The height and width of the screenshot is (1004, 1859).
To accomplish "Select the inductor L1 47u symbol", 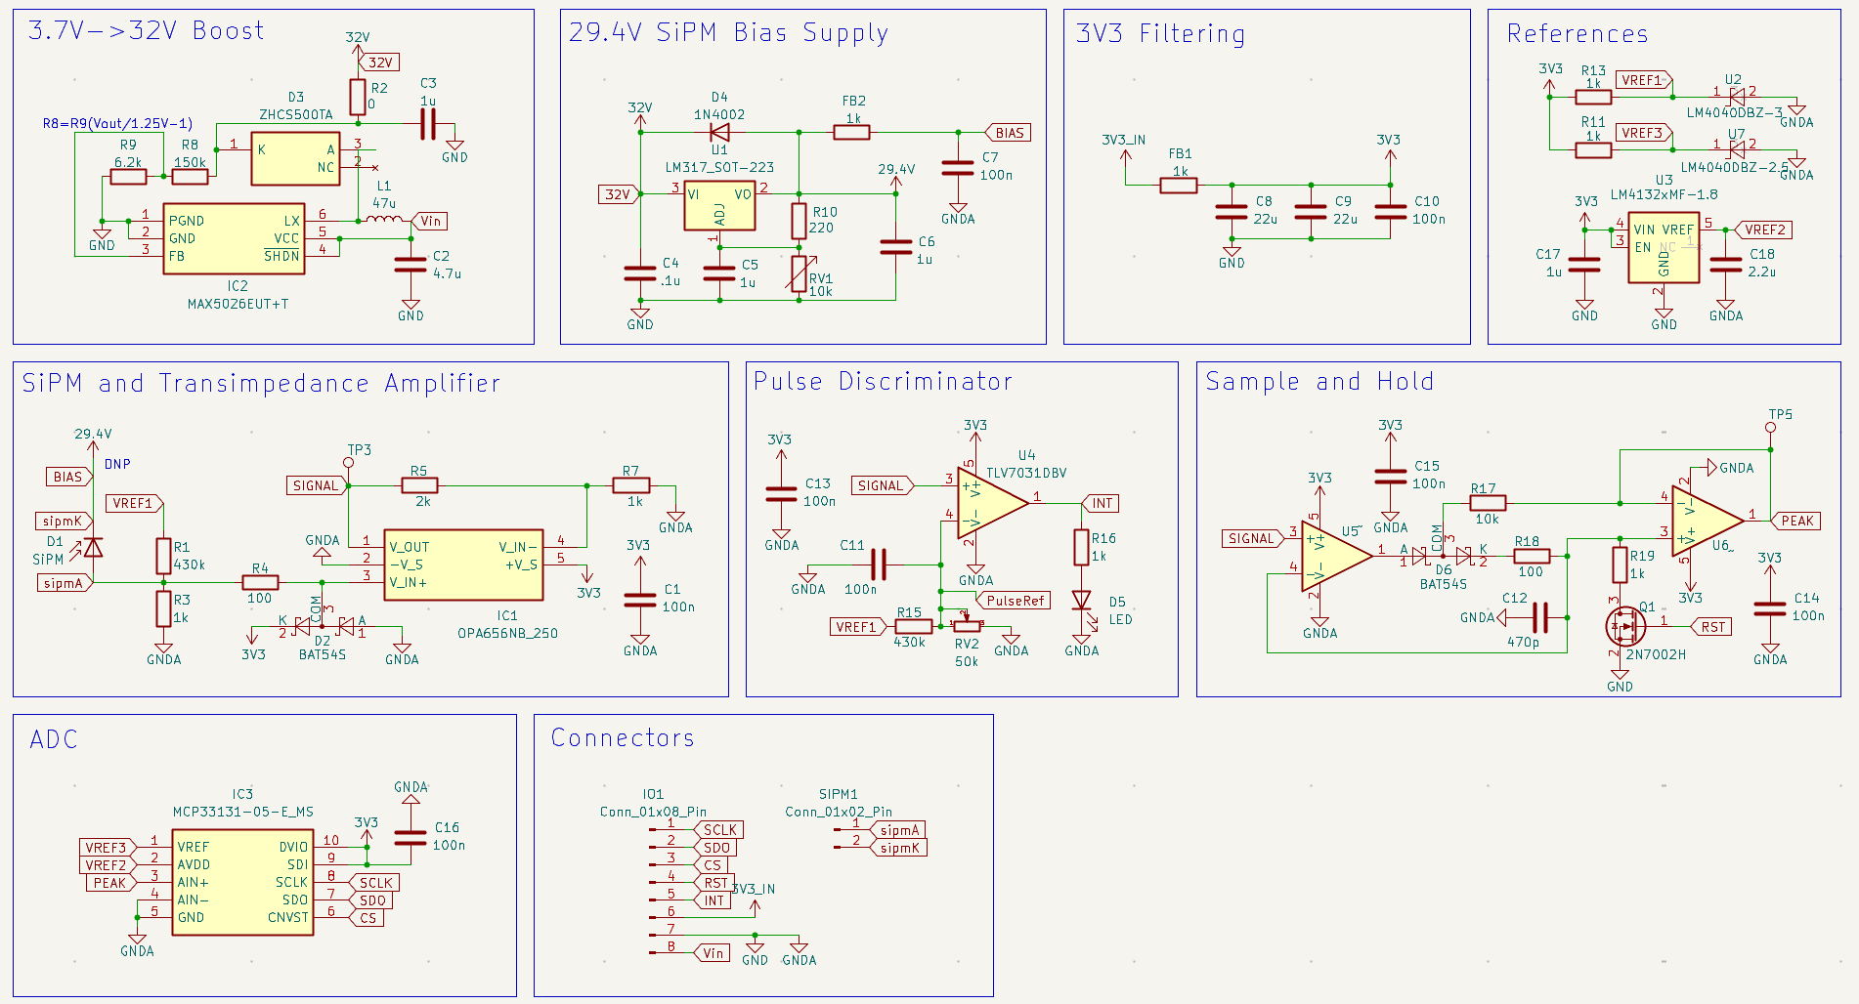I will [383, 217].
